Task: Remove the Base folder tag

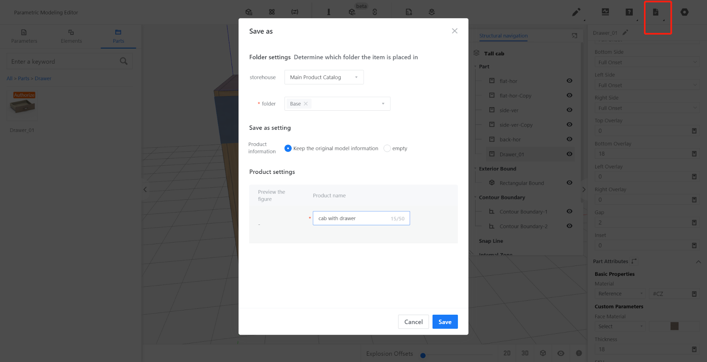Action: (x=306, y=104)
